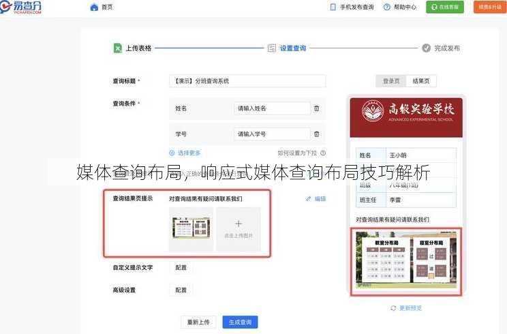This screenshot has width=507, height=334.
Task: Click the 对查询结果有疑问请联系我们 hint text
Action: click(x=206, y=198)
